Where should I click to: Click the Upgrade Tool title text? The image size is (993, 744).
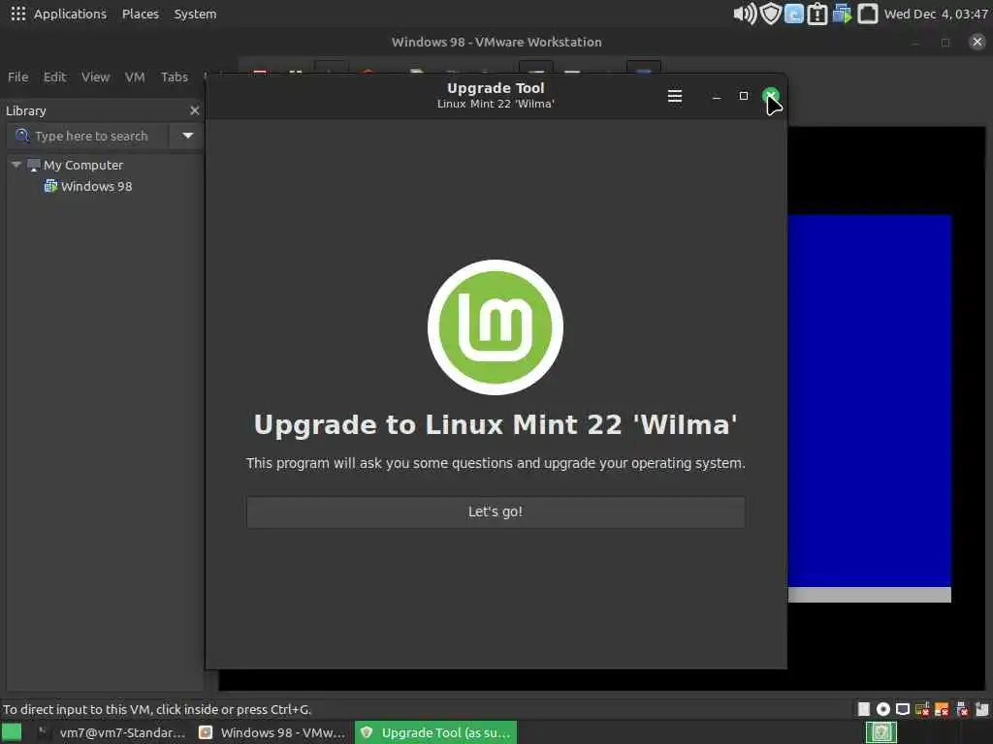coord(496,88)
